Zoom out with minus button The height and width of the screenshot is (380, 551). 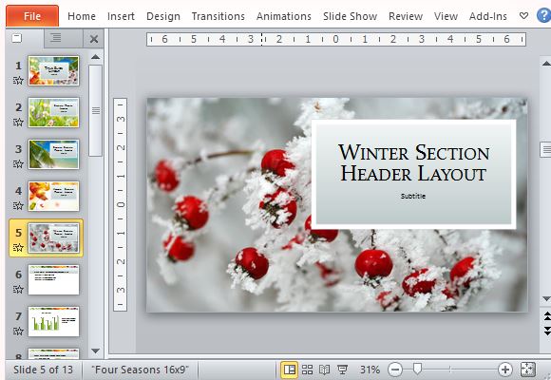395,370
